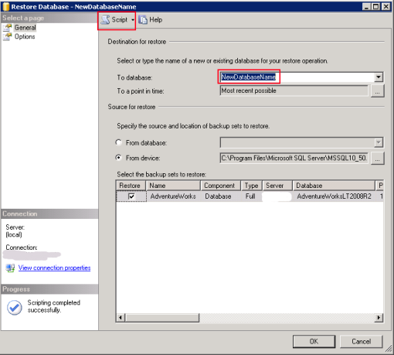The image size is (394, 355).
Task: Click the horizontal scrollbar left arrow
Action: tap(121, 318)
